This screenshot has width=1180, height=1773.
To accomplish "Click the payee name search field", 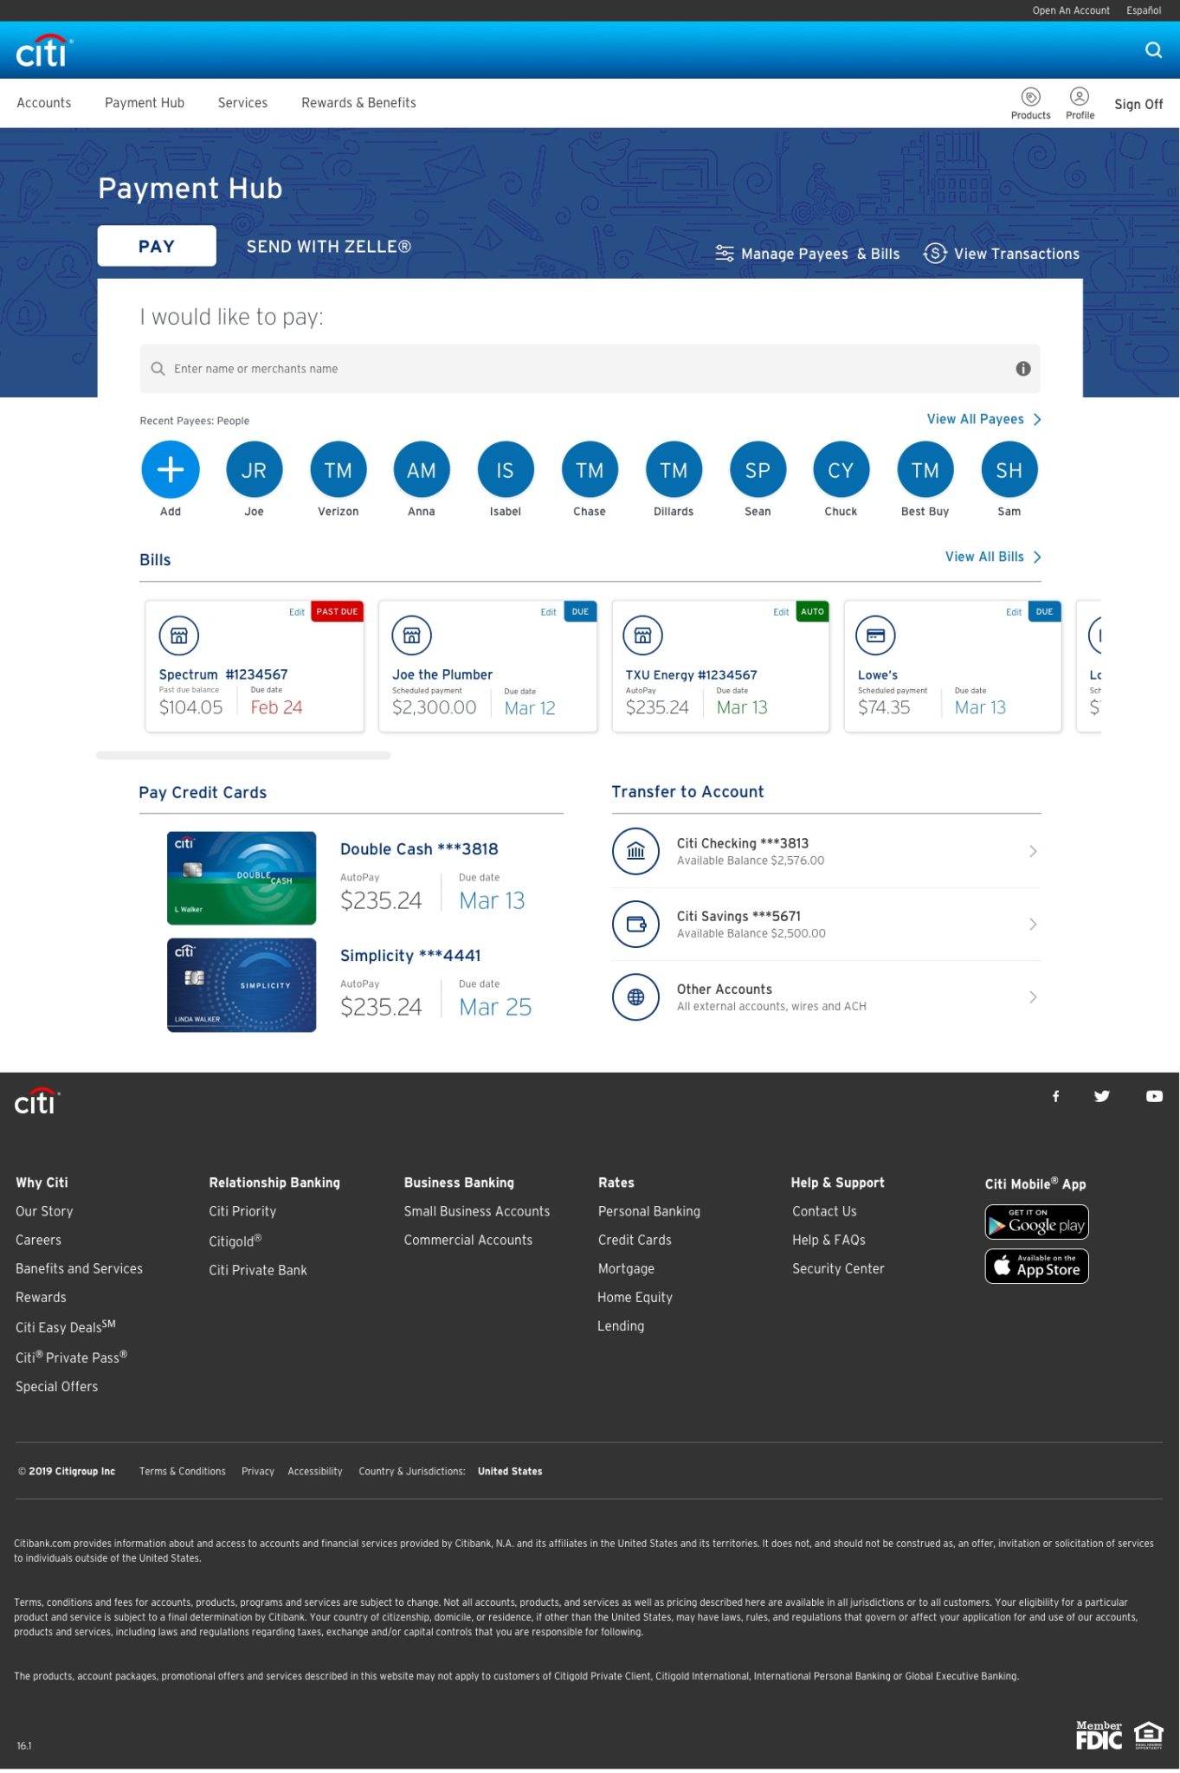I will tap(590, 369).
